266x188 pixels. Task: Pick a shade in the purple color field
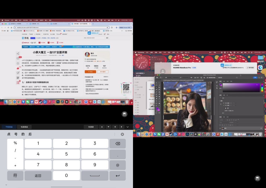241,88
